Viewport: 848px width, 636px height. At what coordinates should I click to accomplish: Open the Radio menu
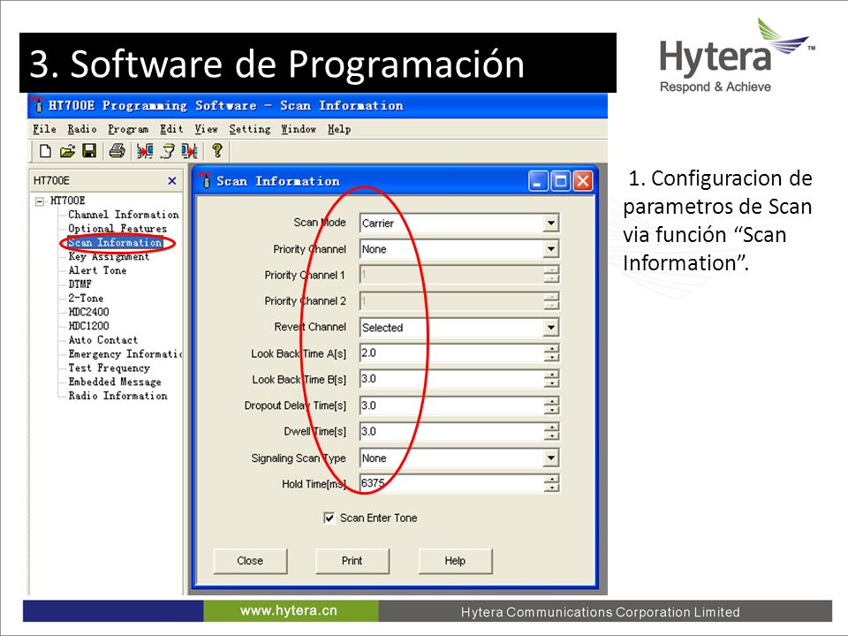81,129
